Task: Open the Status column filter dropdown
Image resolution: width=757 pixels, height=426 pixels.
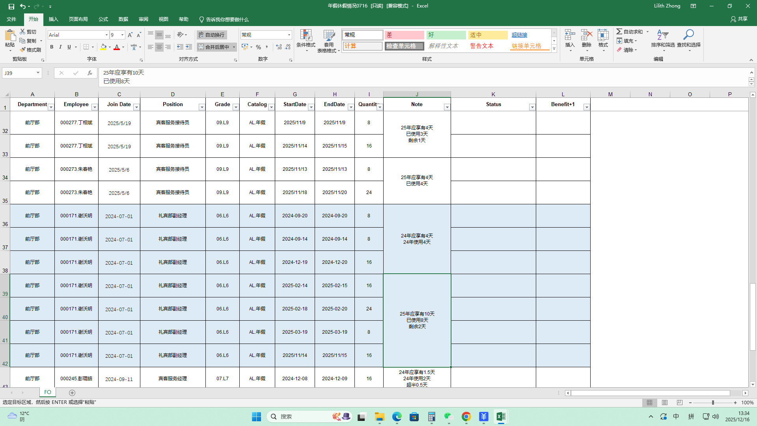Action: pyautogui.click(x=532, y=107)
